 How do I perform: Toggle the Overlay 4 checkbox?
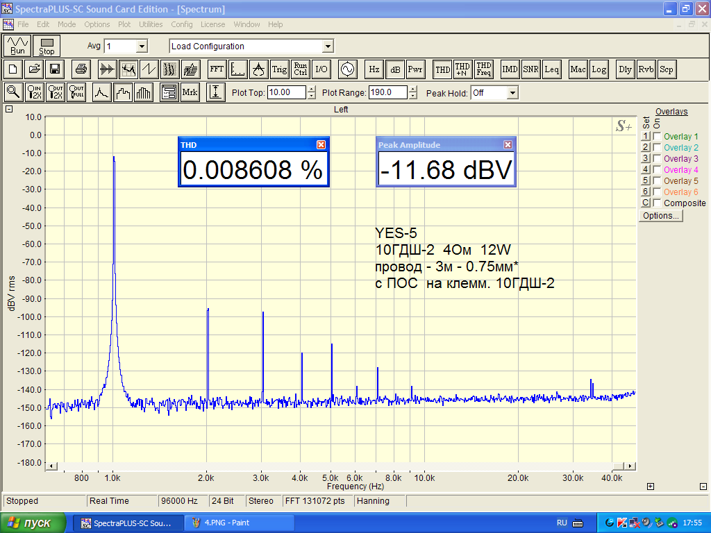click(x=657, y=170)
